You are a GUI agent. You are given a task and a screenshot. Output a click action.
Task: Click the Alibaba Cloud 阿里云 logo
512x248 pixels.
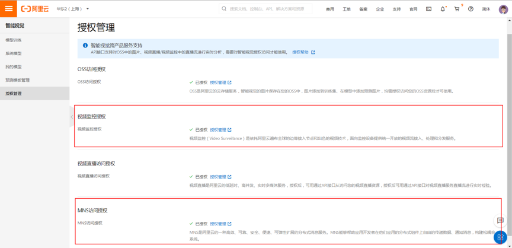[35, 9]
